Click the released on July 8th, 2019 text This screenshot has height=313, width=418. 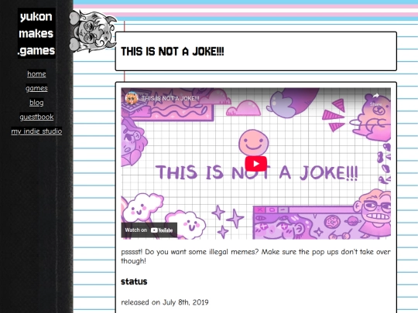click(165, 302)
